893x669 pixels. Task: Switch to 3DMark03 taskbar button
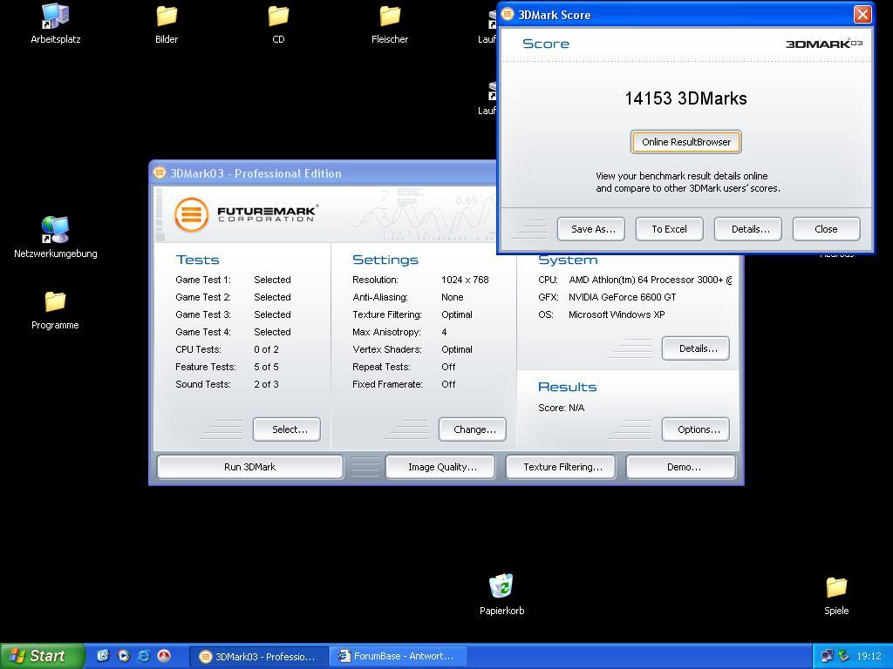[x=259, y=657]
